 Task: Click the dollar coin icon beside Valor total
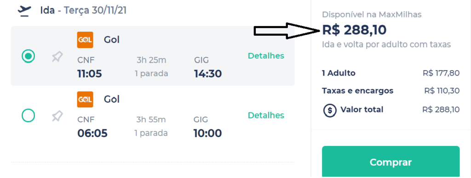(329, 110)
